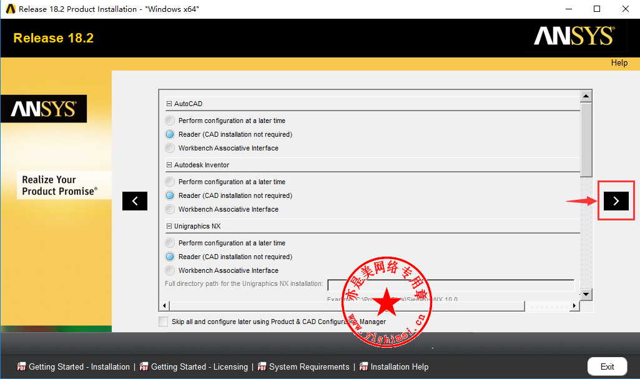Open System Requirements link
Viewport: 640px width, 379px height.
310,367
